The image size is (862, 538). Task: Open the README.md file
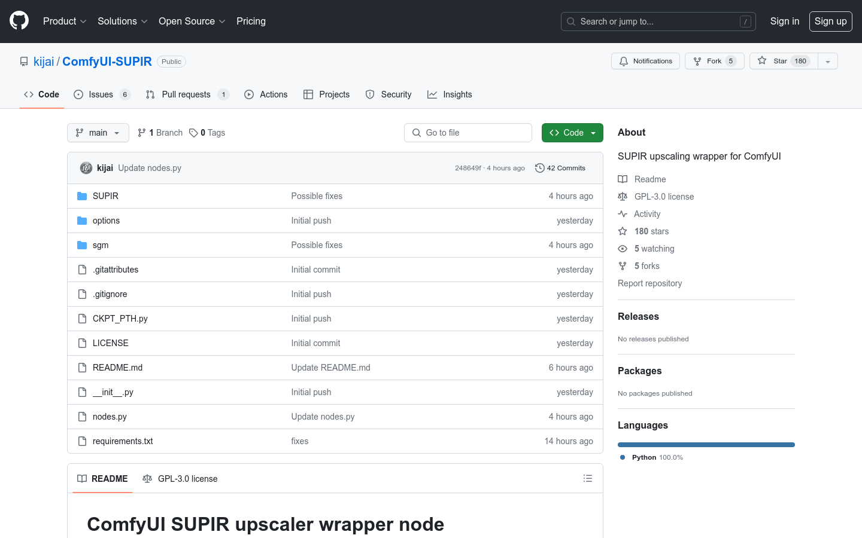(x=117, y=368)
